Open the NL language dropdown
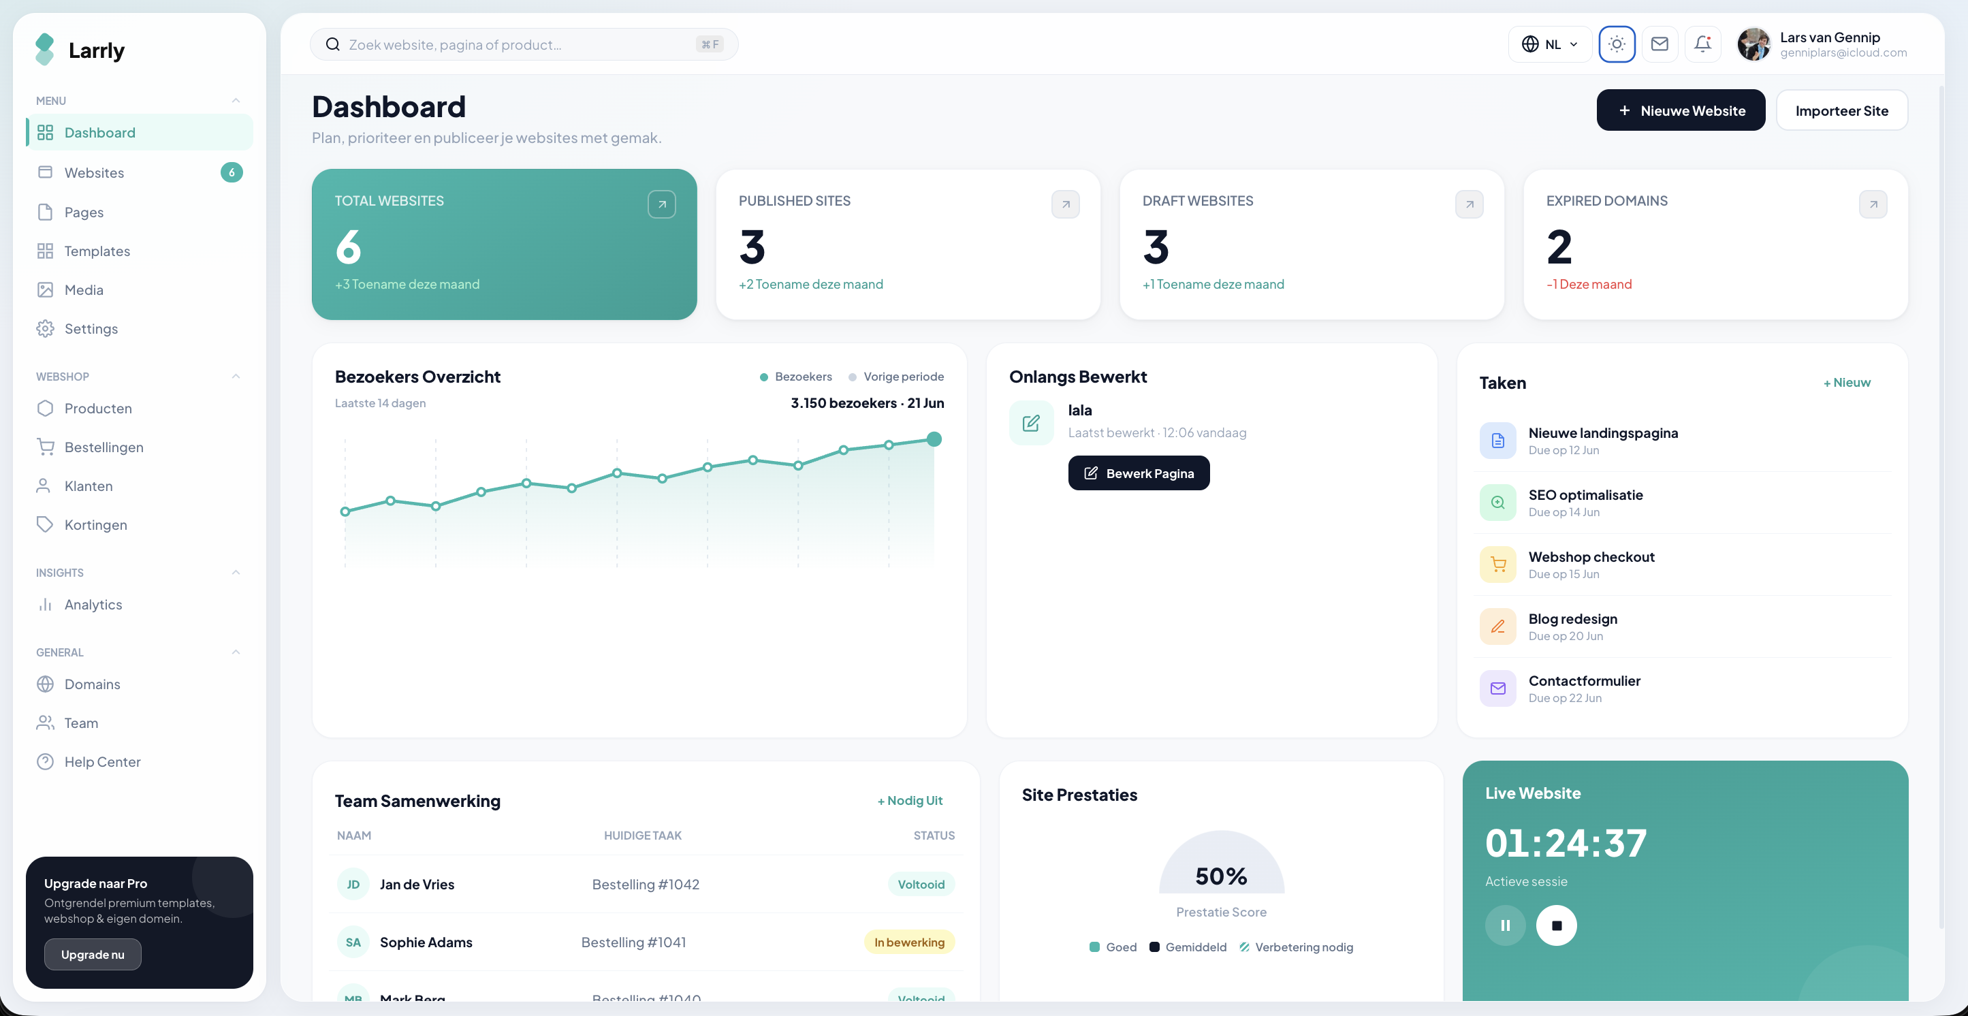Viewport: 1968px width, 1016px height. coord(1549,44)
